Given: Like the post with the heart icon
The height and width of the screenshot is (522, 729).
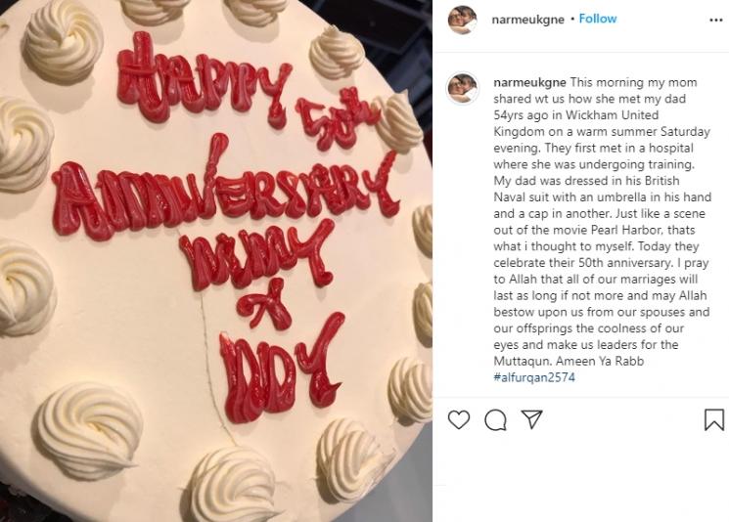Looking at the screenshot, I should point(459,419).
